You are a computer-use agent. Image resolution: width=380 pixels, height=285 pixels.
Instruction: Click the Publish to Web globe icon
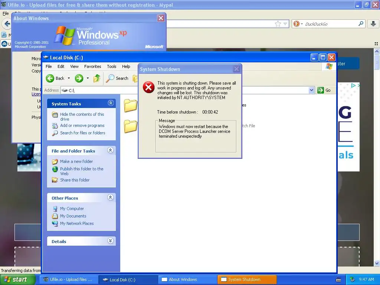click(55, 169)
